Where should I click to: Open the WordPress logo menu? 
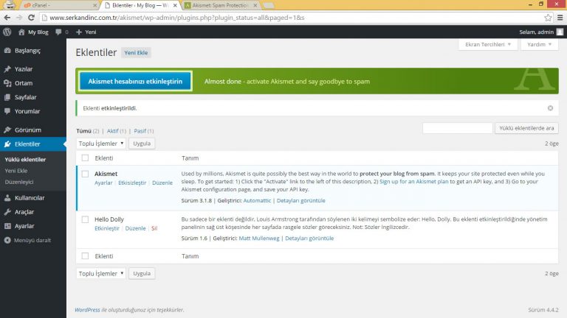pos(7,32)
